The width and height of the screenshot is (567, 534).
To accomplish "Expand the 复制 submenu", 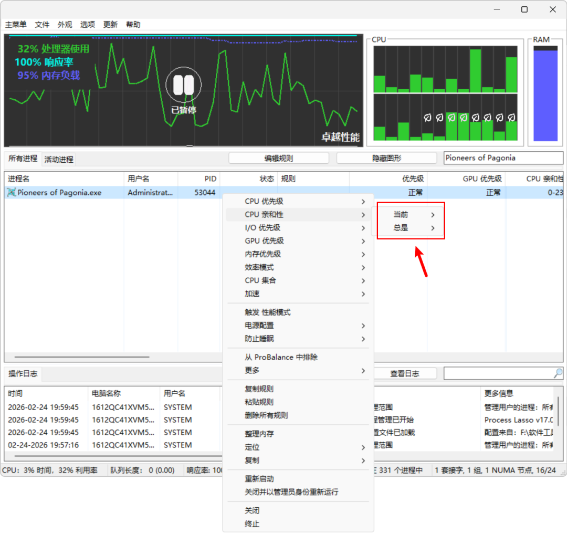I will click(x=298, y=460).
